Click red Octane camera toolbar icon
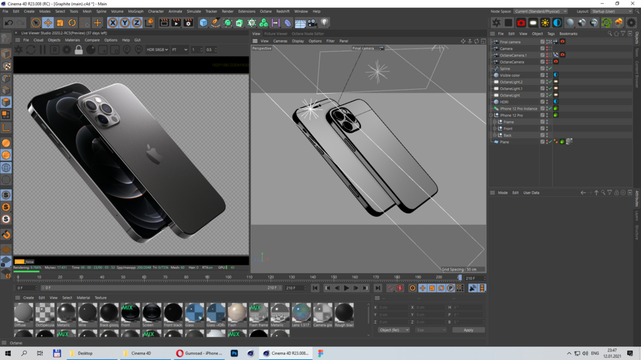 pyautogui.click(x=521, y=23)
